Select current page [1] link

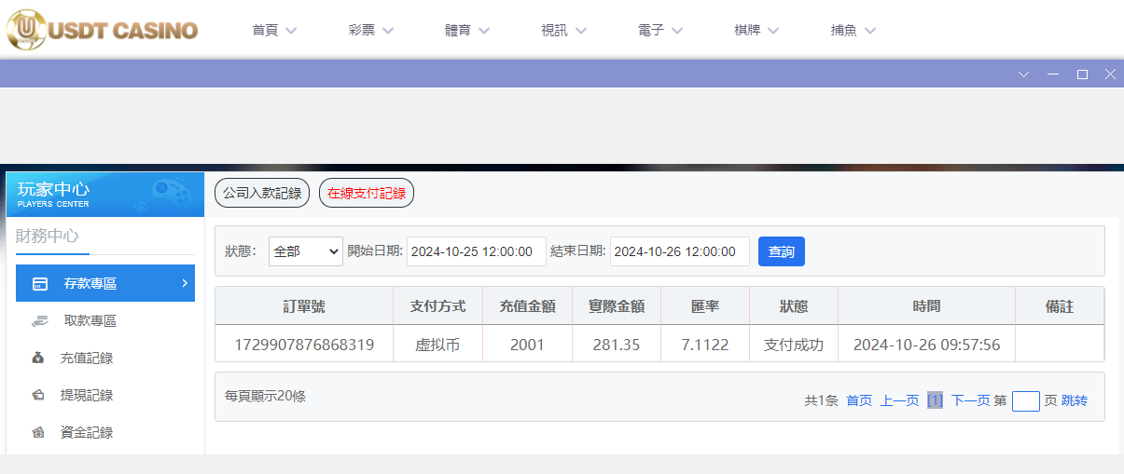click(936, 400)
